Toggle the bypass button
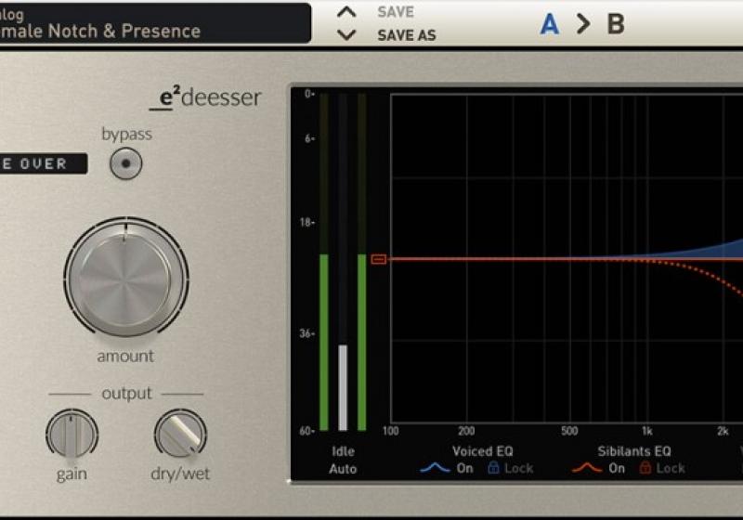The height and width of the screenshot is (520, 743). pos(126,163)
